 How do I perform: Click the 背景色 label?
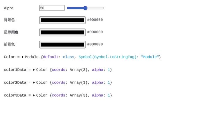point(9,20)
